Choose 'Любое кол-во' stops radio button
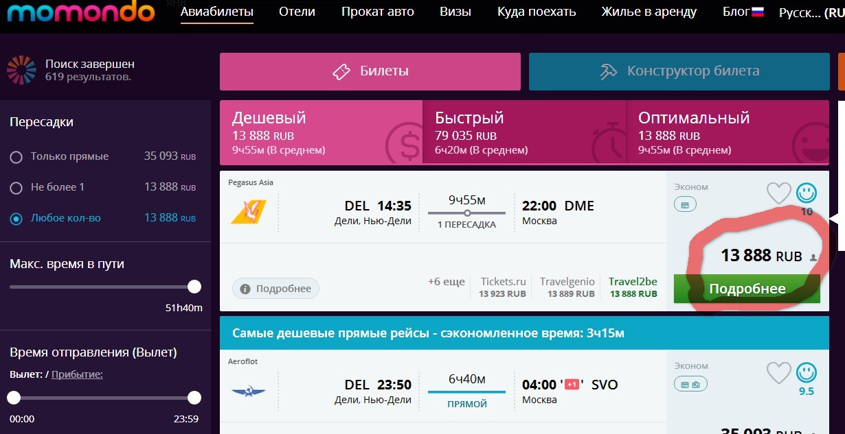 click(x=16, y=219)
